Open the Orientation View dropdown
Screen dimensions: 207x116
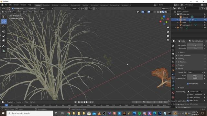[x=47, y=9]
